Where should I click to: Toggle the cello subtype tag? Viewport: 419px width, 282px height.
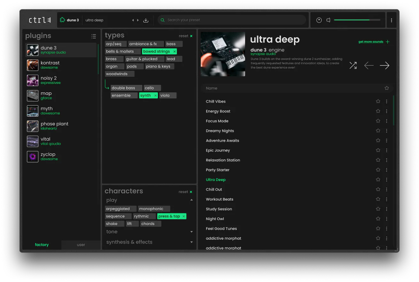tap(152, 88)
